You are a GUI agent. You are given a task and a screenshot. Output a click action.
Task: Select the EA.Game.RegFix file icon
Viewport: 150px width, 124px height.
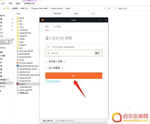[18, 63]
